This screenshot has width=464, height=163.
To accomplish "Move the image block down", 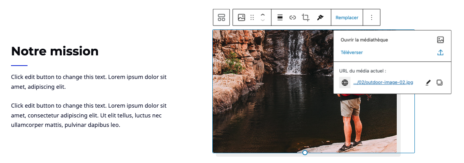I will pyautogui.click(x=263, y=20).
